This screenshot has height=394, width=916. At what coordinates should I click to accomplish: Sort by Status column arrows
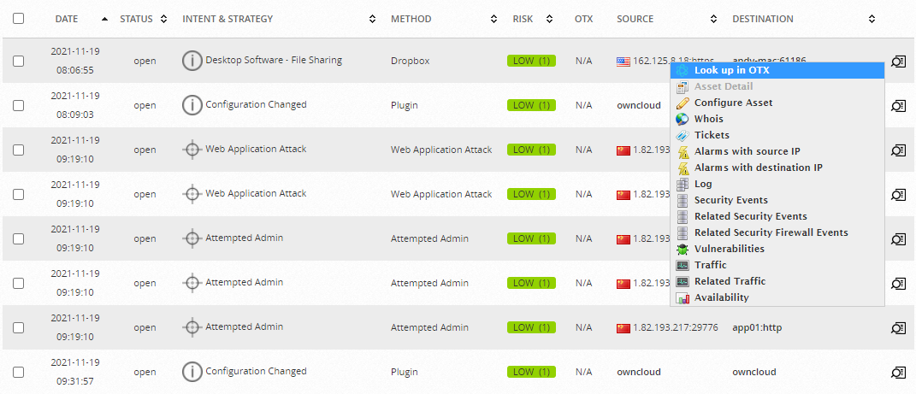click(x=163, y=19)
